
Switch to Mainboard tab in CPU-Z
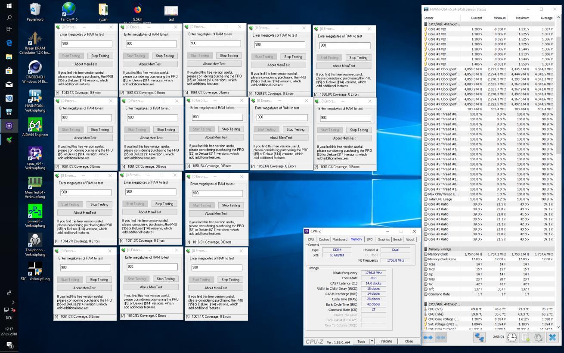340,239
